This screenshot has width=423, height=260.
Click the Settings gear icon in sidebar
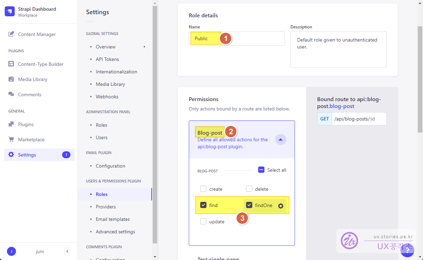[11, 155]
